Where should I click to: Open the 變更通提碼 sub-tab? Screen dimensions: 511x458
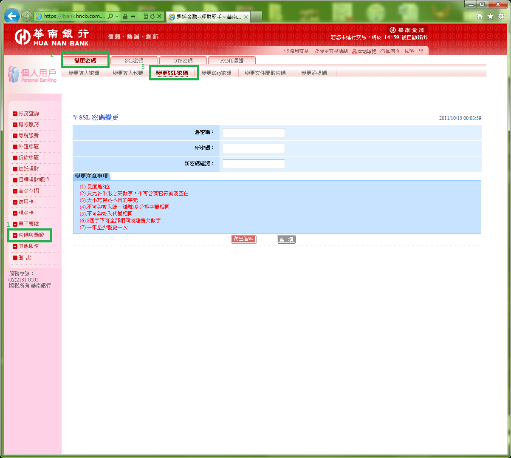314,73
